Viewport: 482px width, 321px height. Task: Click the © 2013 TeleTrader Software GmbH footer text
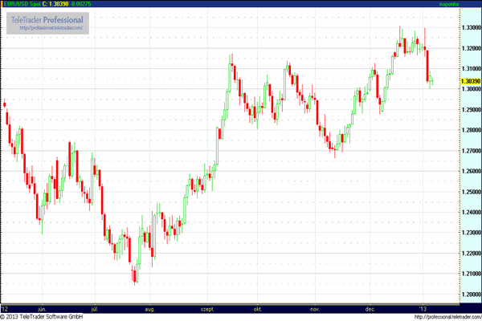point(44,316)
